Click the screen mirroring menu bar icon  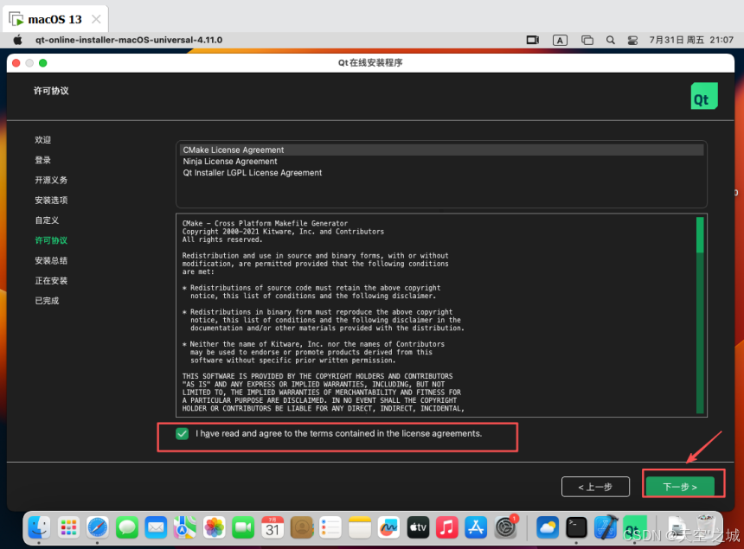click(x=533, y=41)
